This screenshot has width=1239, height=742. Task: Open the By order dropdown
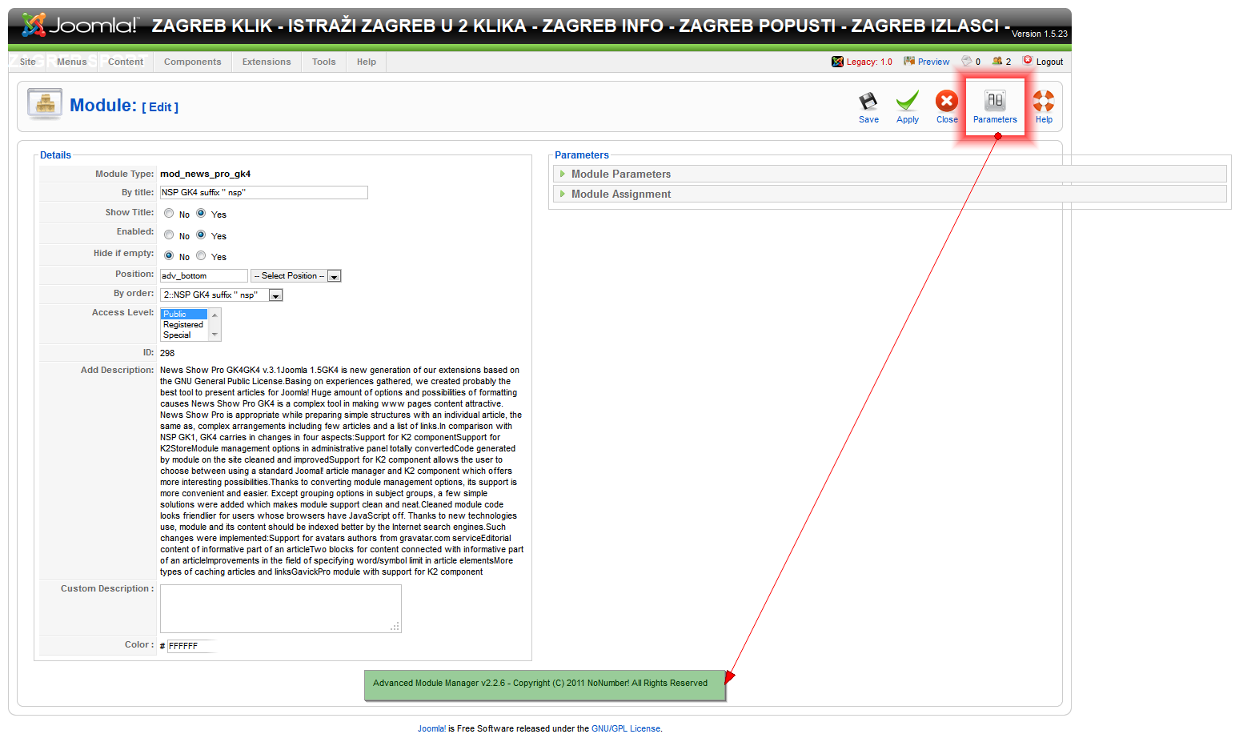pyautogui.click(x=222, y=295)
